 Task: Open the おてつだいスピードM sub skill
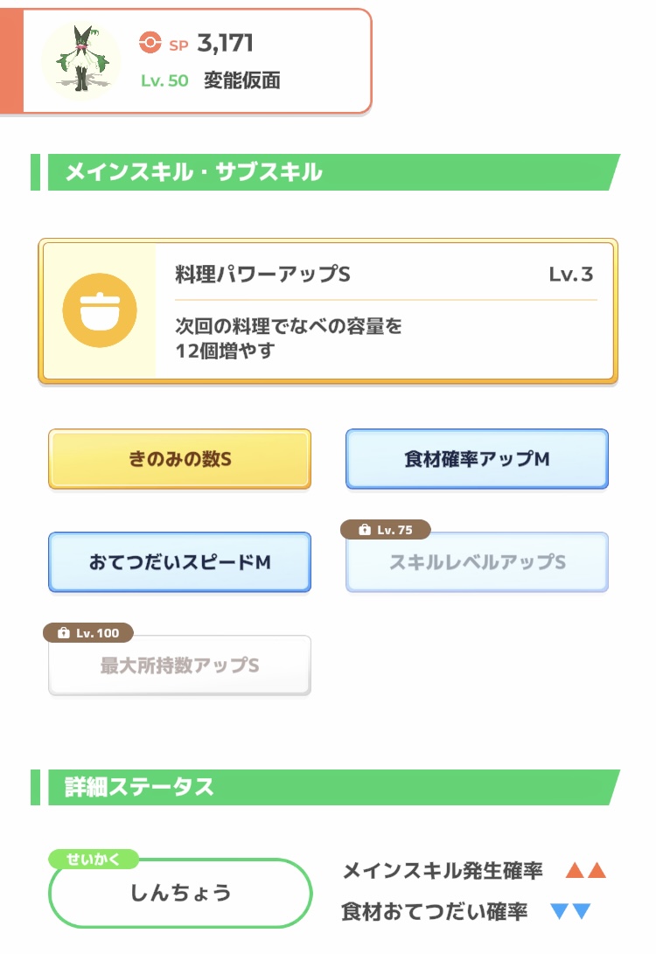tap(179, 562)
